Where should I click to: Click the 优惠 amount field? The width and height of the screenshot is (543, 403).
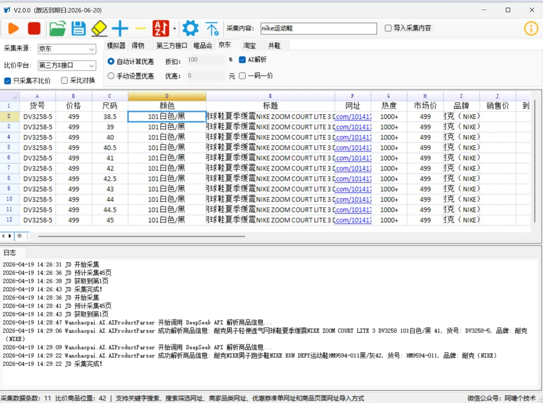click(x=206, y=76)
